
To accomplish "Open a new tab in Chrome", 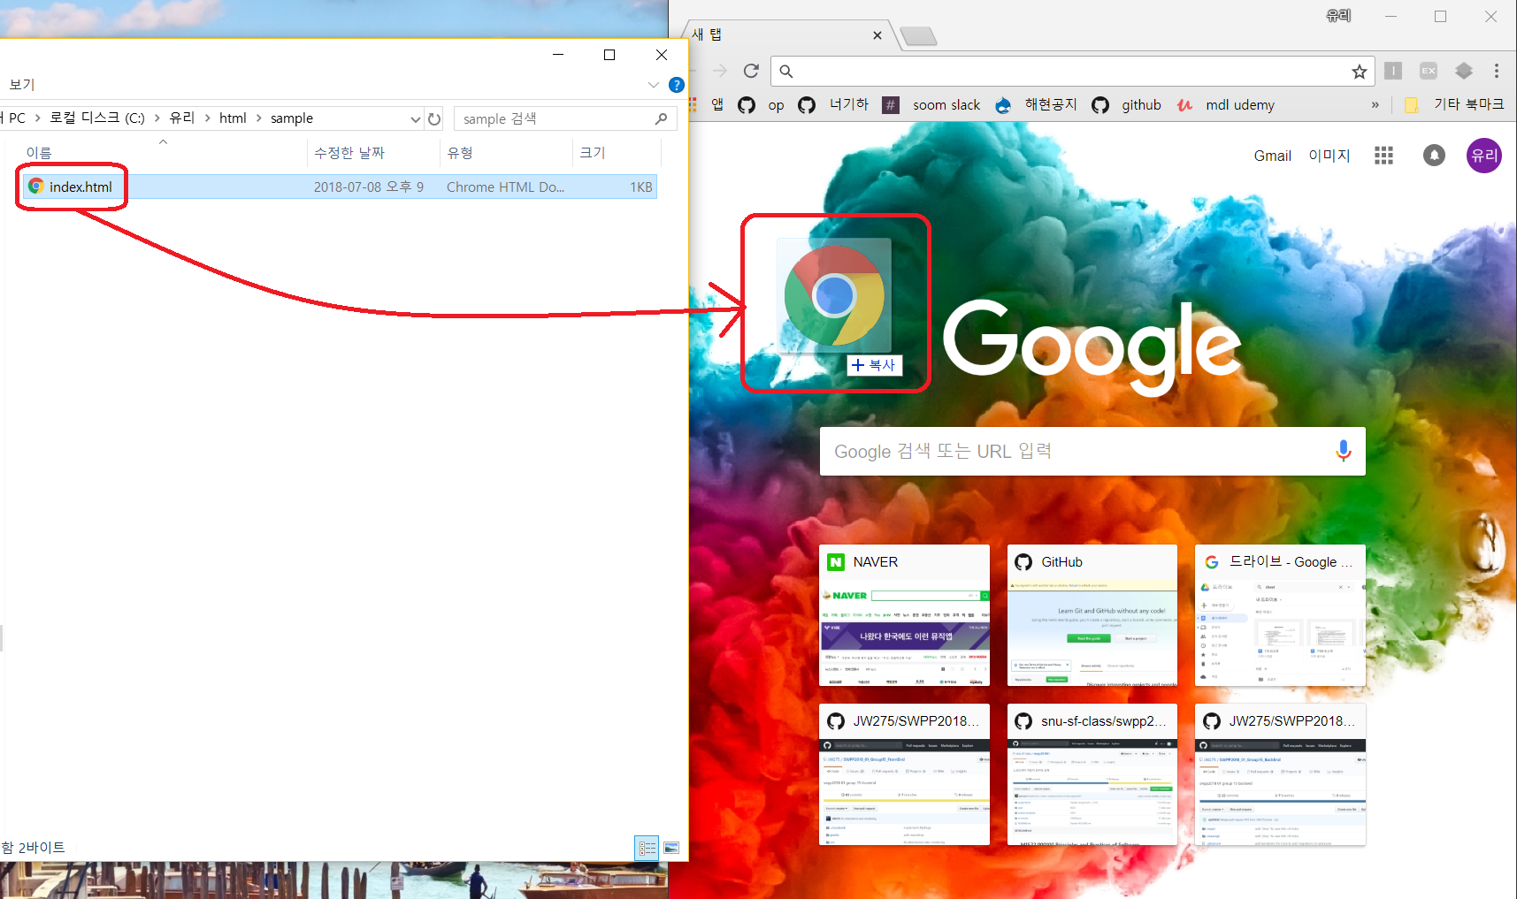I will 918,36.
